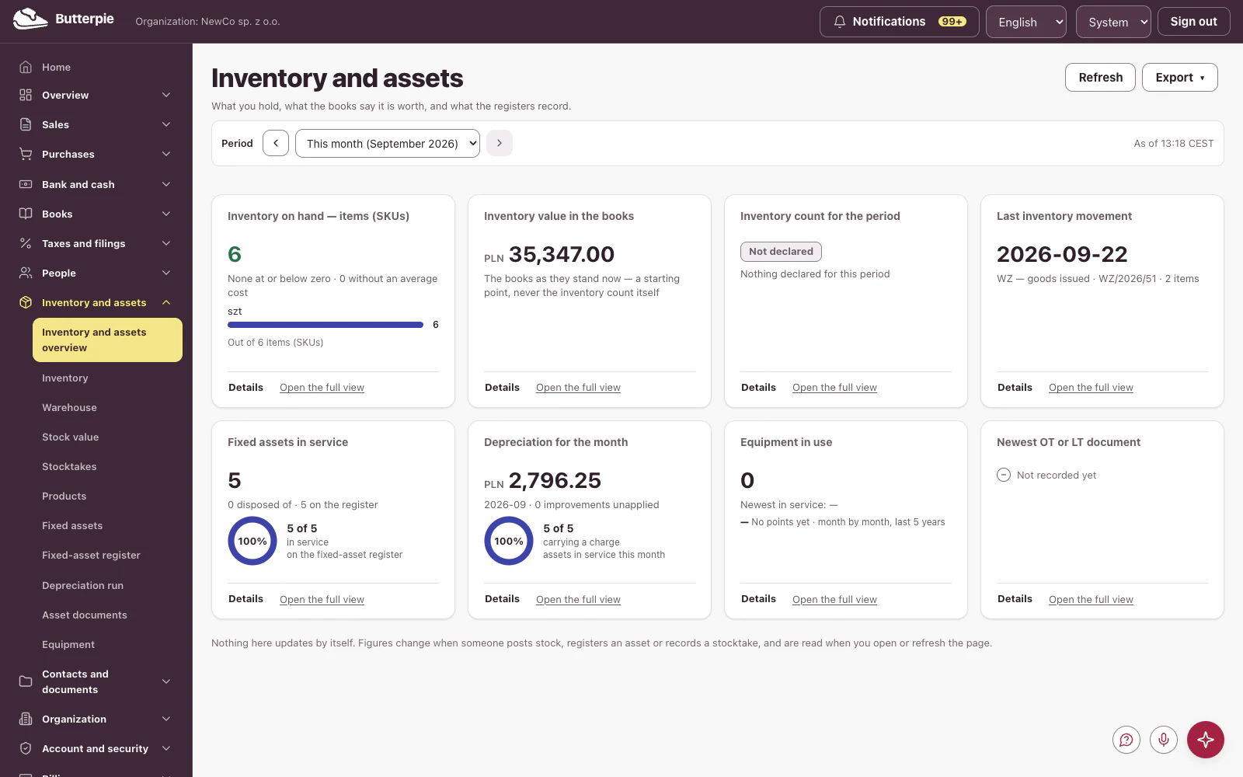This screenshot has width=1243, height=777.
Task: Go to previous period arrow
Action: point(276,143)
